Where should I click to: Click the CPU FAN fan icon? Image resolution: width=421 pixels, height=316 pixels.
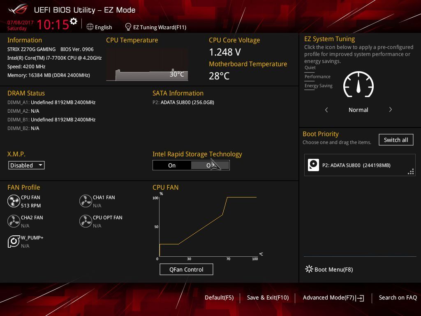click(x=14, y=201)
